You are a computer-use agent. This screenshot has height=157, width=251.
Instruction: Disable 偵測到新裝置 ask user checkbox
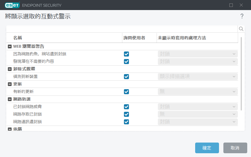(126, 77)
